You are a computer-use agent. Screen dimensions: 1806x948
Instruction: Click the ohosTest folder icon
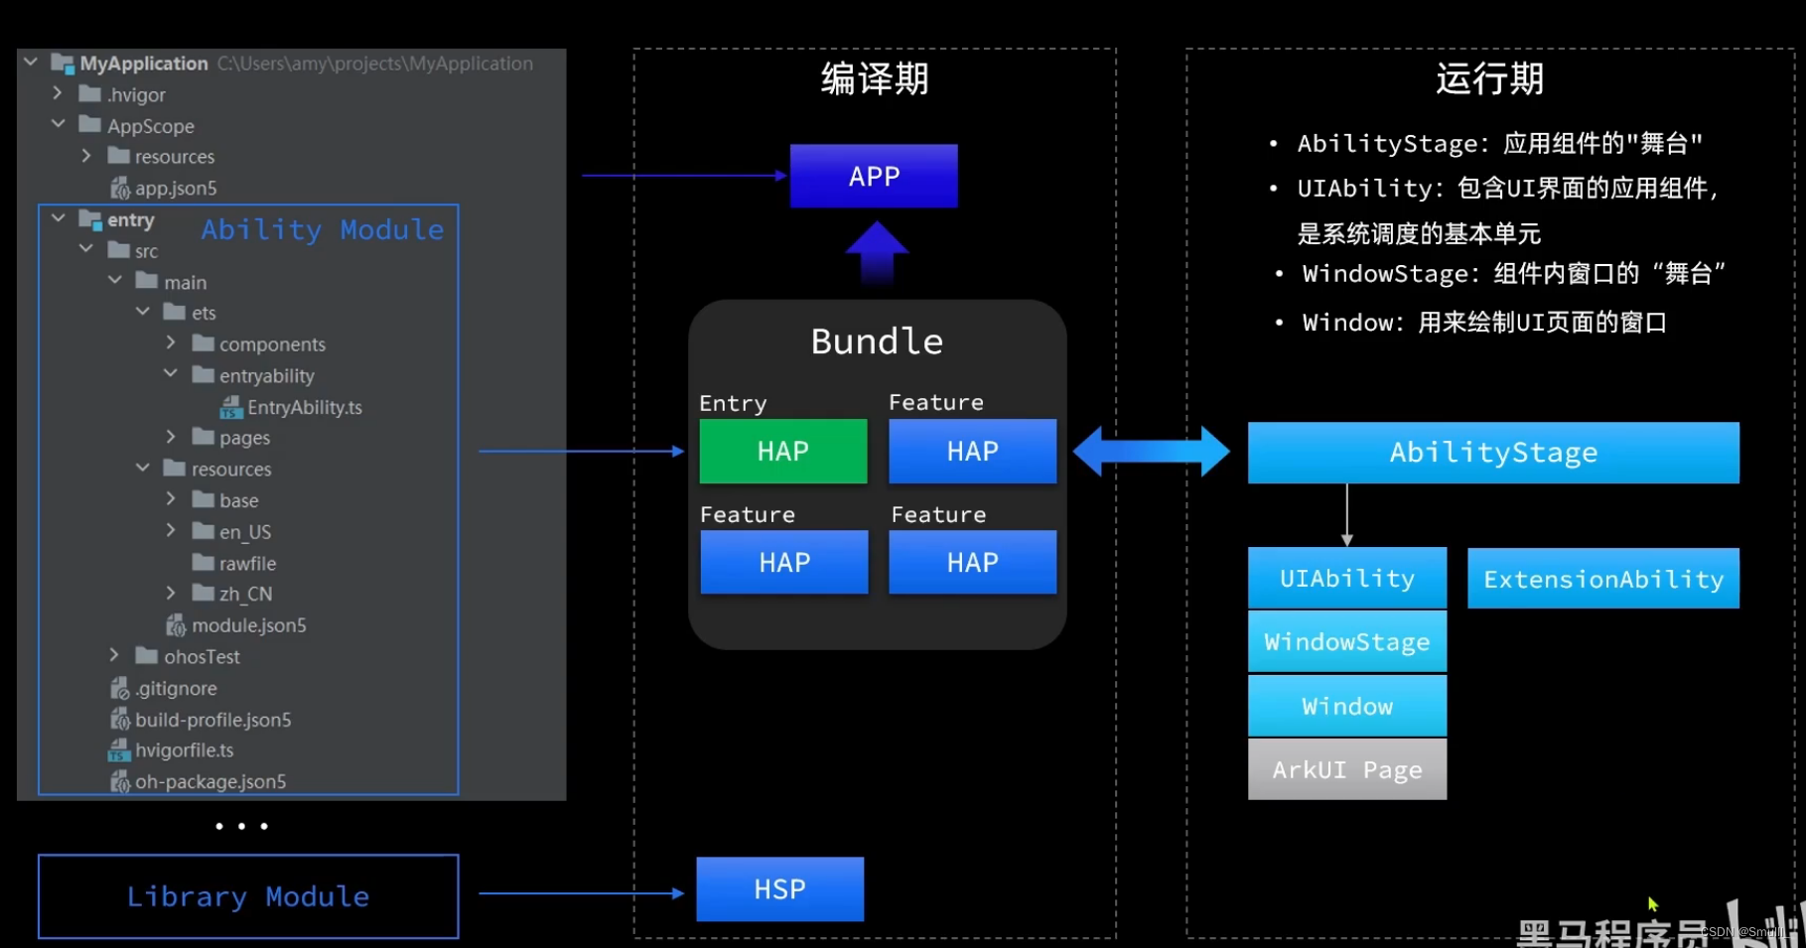click(x=147, y=656)
